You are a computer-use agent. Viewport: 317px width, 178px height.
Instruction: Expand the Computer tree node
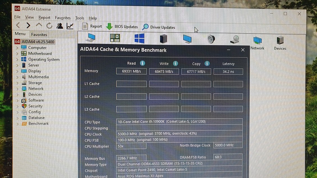[x=17, y=48]
